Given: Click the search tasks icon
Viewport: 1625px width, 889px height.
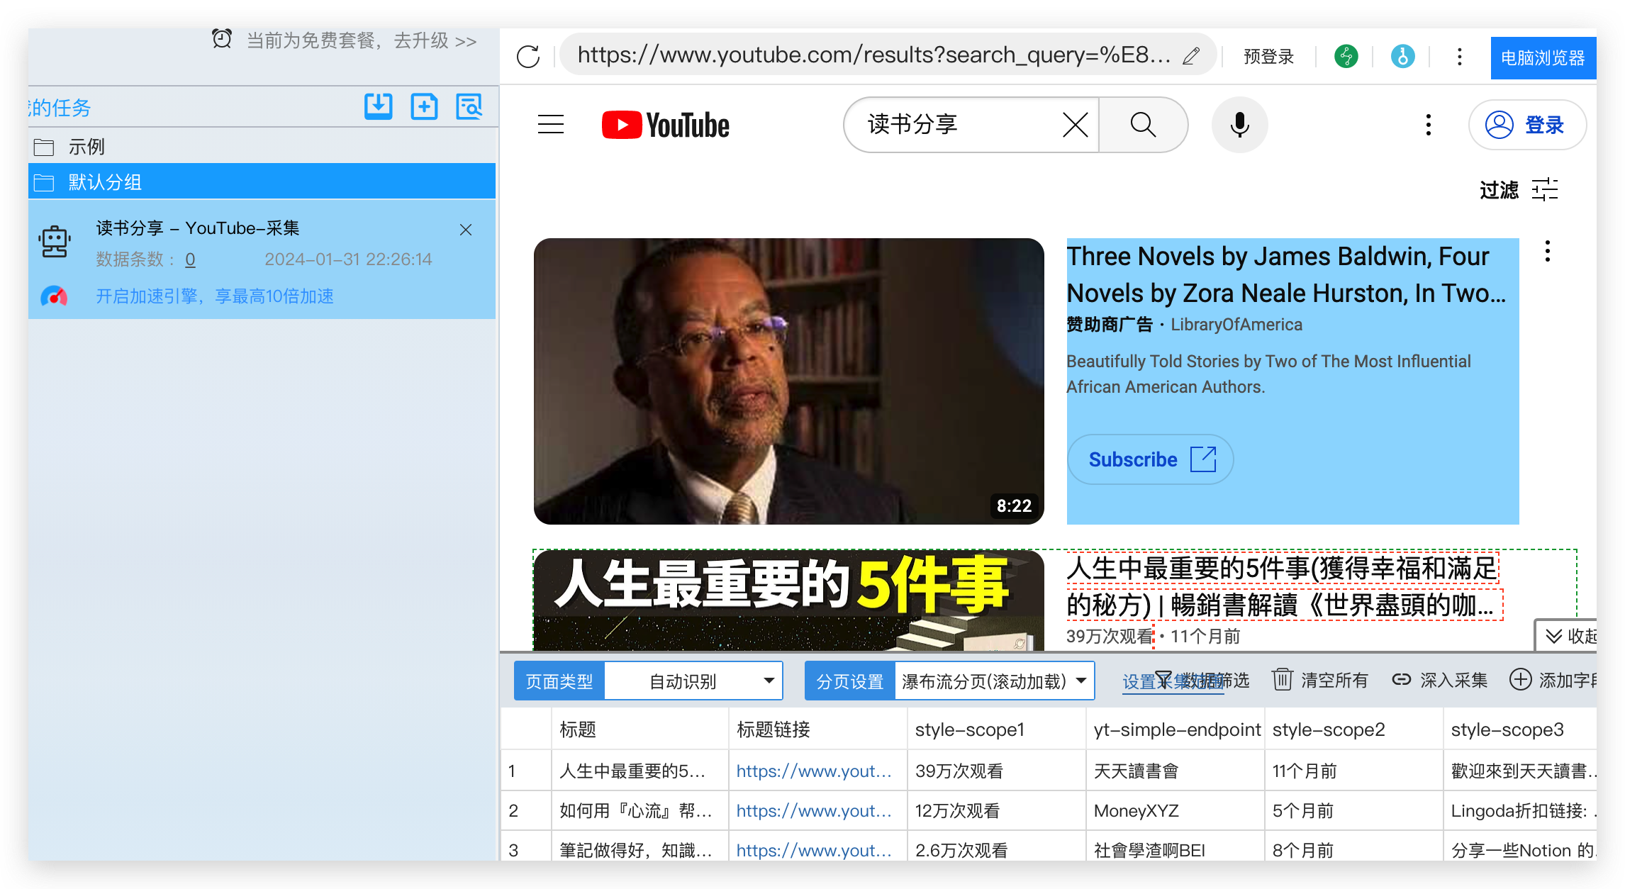Looking at the screenshot, I should 469,107.
